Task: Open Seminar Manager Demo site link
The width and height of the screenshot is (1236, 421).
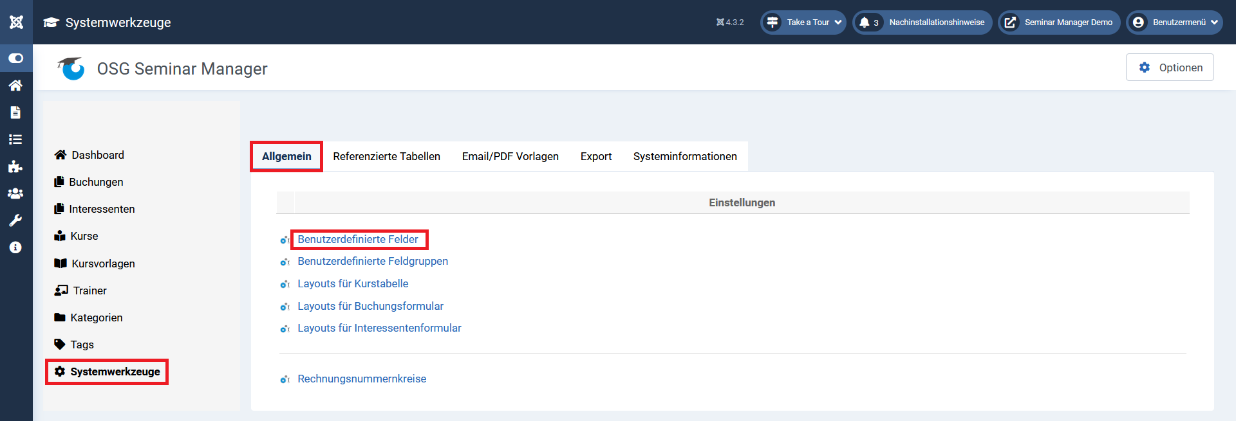Action: tap(1059, 22)
